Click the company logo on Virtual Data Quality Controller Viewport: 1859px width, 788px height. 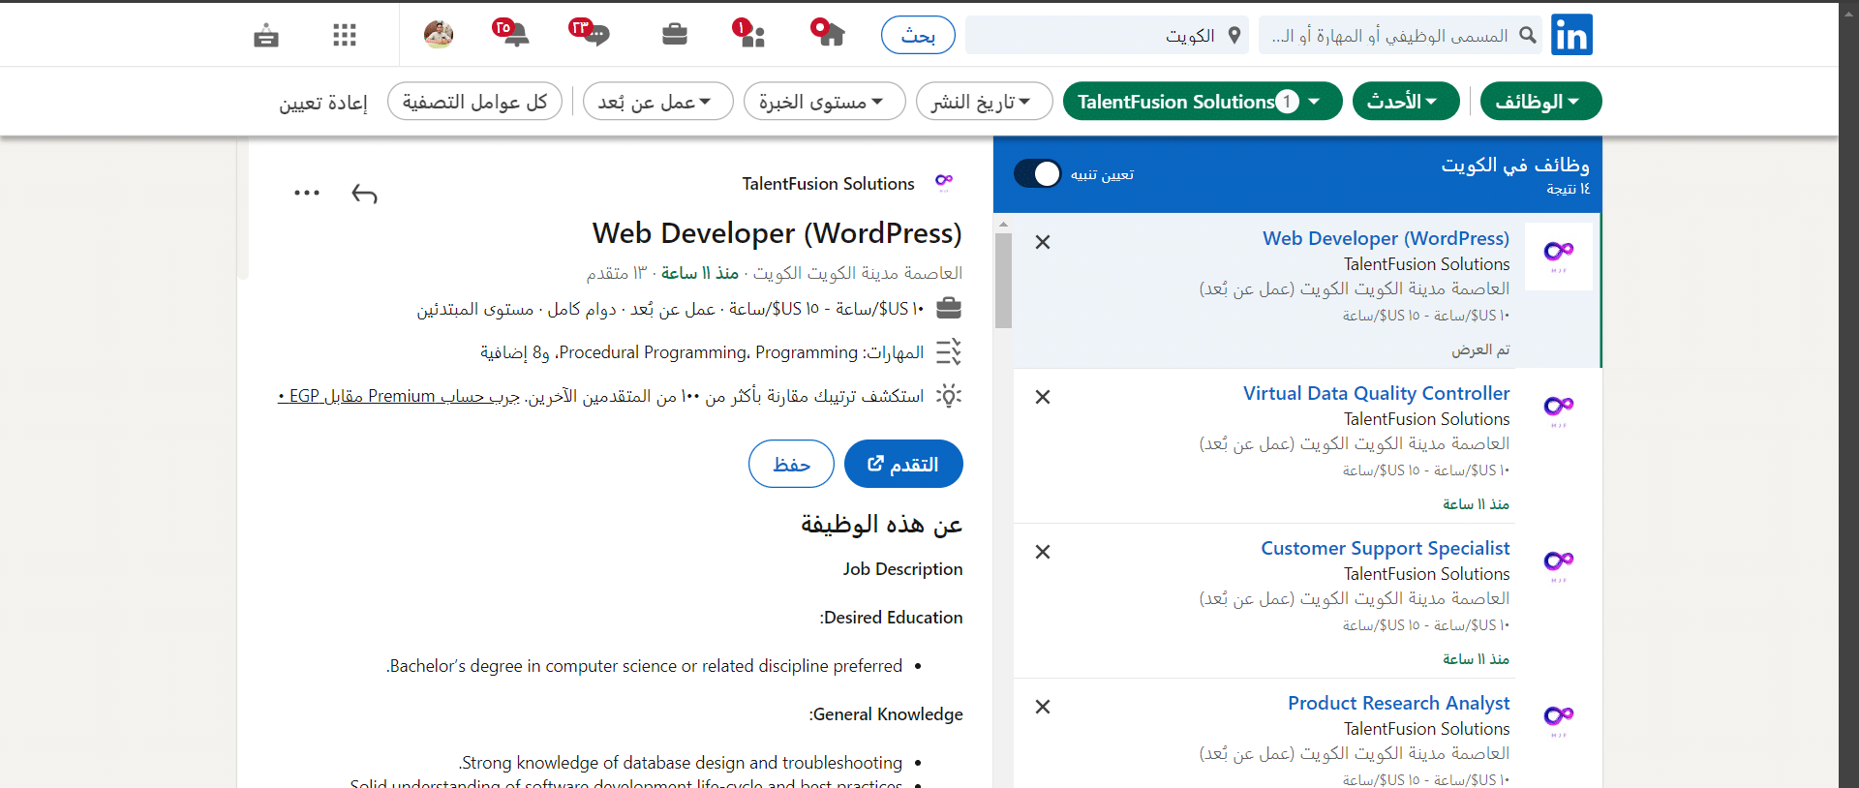tap(1559, 410)
